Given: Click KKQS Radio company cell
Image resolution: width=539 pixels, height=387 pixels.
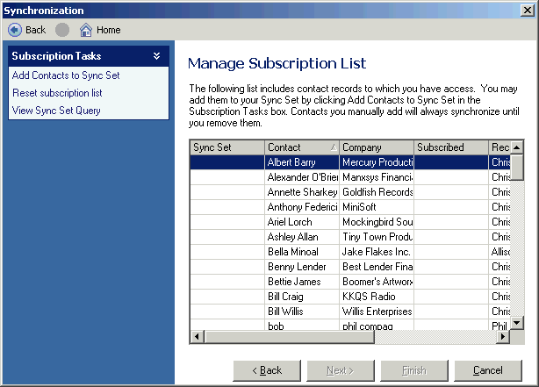Looking at the screenshot, I should (x=377, y=297).
